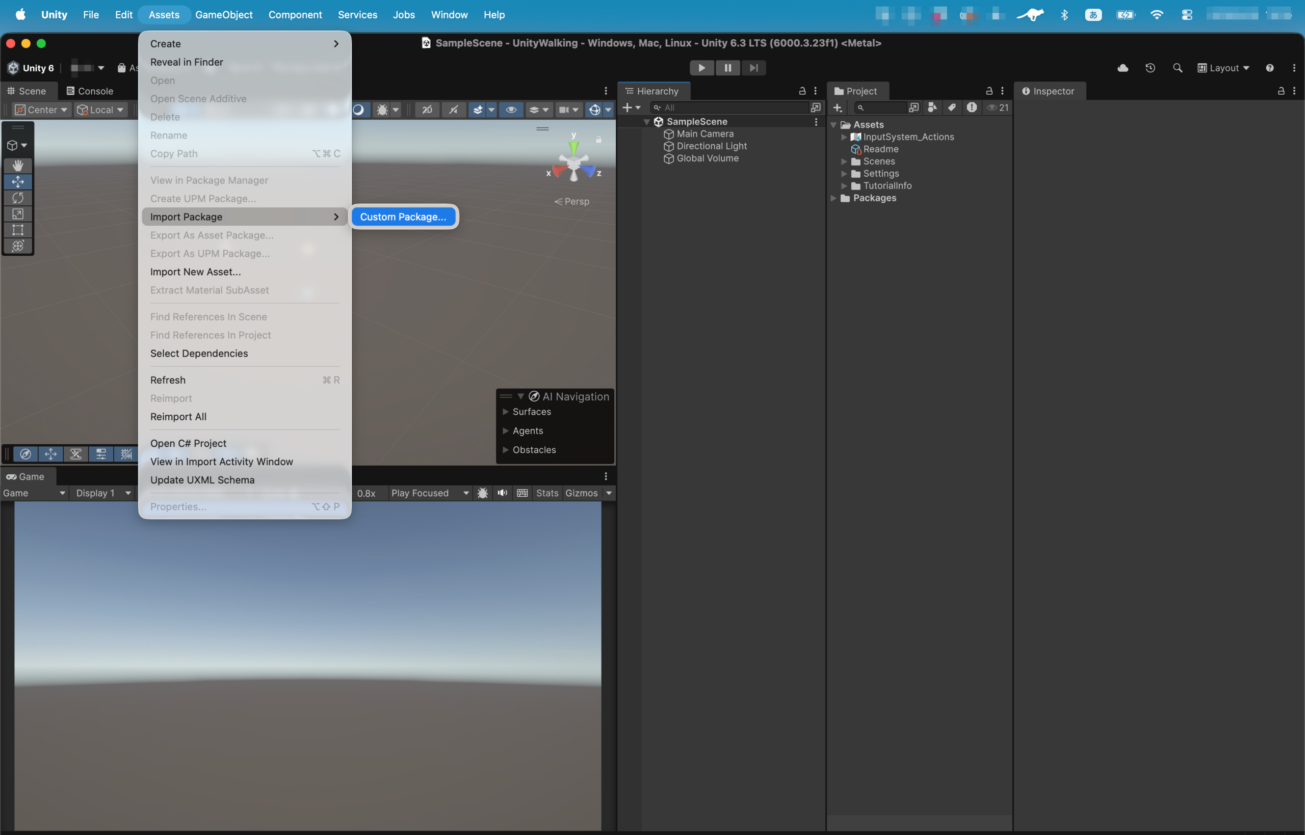
Task: Open Unity Cloud icon in toolbar
Action: pos(1123,68)
